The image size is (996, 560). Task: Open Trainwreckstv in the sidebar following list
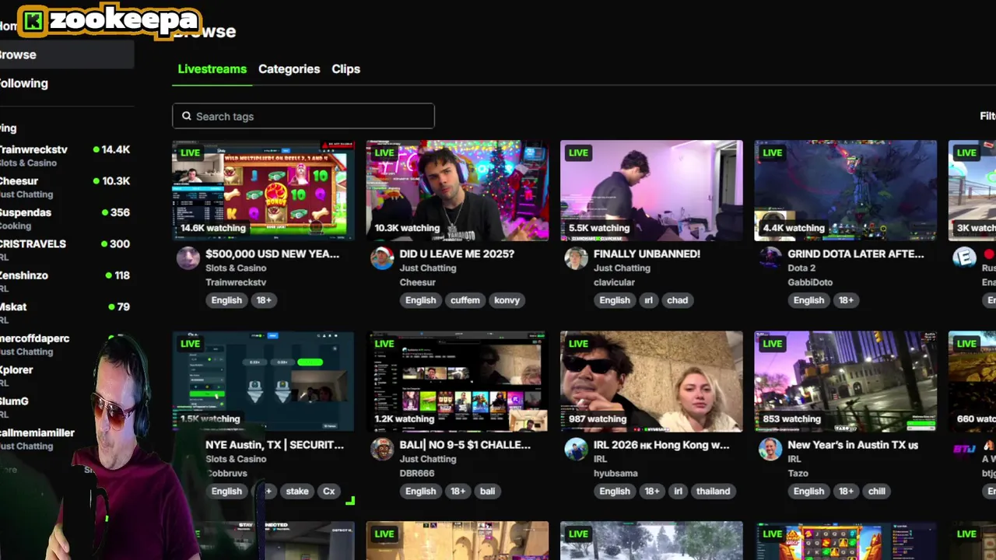65,156
